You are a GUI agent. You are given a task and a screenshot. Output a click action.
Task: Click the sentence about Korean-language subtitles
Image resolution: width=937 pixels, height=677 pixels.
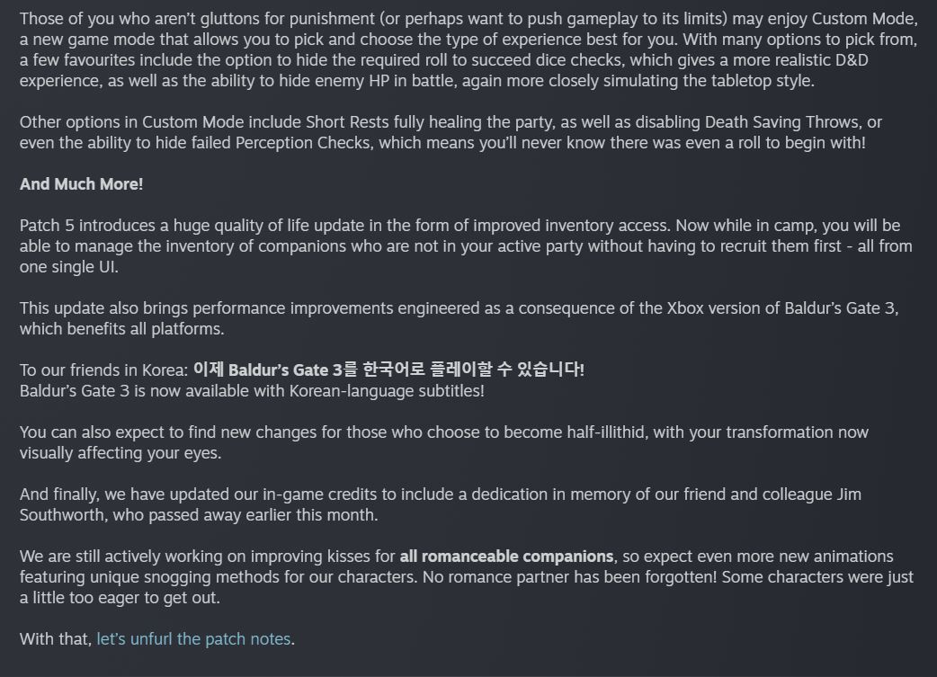coord(252,391)
